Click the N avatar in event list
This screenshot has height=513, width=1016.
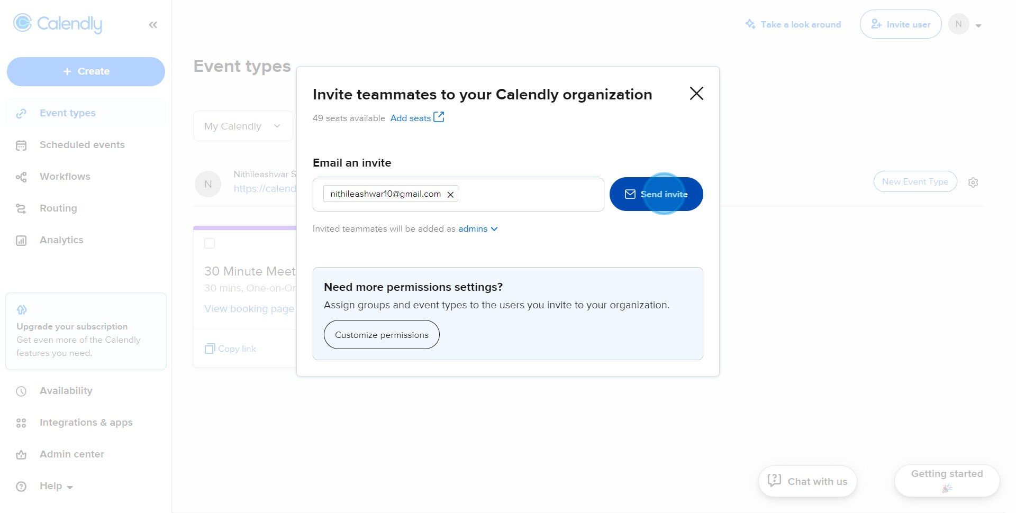pyautogui.click(x=208, y=184)
